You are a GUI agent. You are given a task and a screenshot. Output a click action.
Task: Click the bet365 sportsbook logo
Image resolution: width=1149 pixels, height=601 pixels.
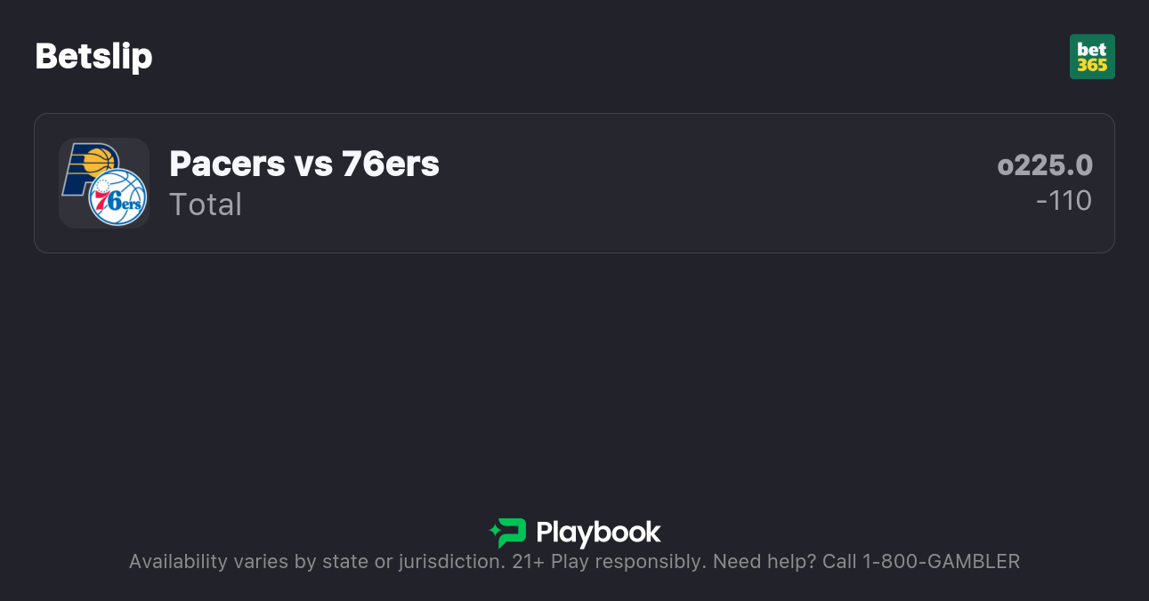pyautogui.click(x=1092, y=57)
